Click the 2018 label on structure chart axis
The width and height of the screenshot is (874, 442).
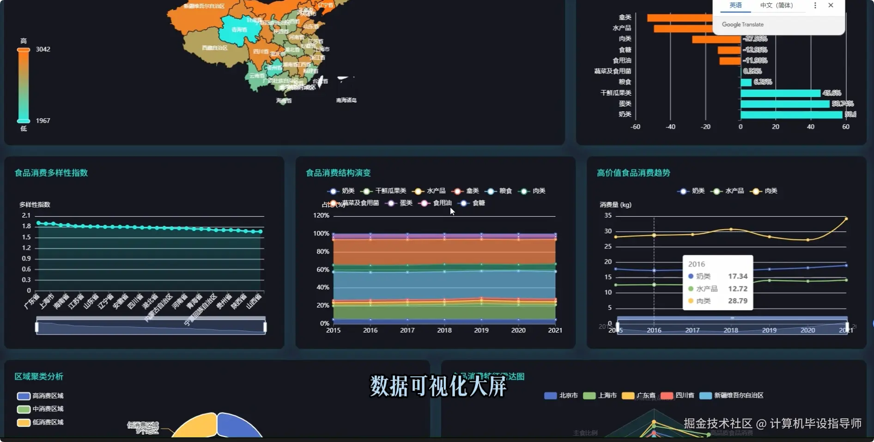pyautogui.click(x=444, y=330)
